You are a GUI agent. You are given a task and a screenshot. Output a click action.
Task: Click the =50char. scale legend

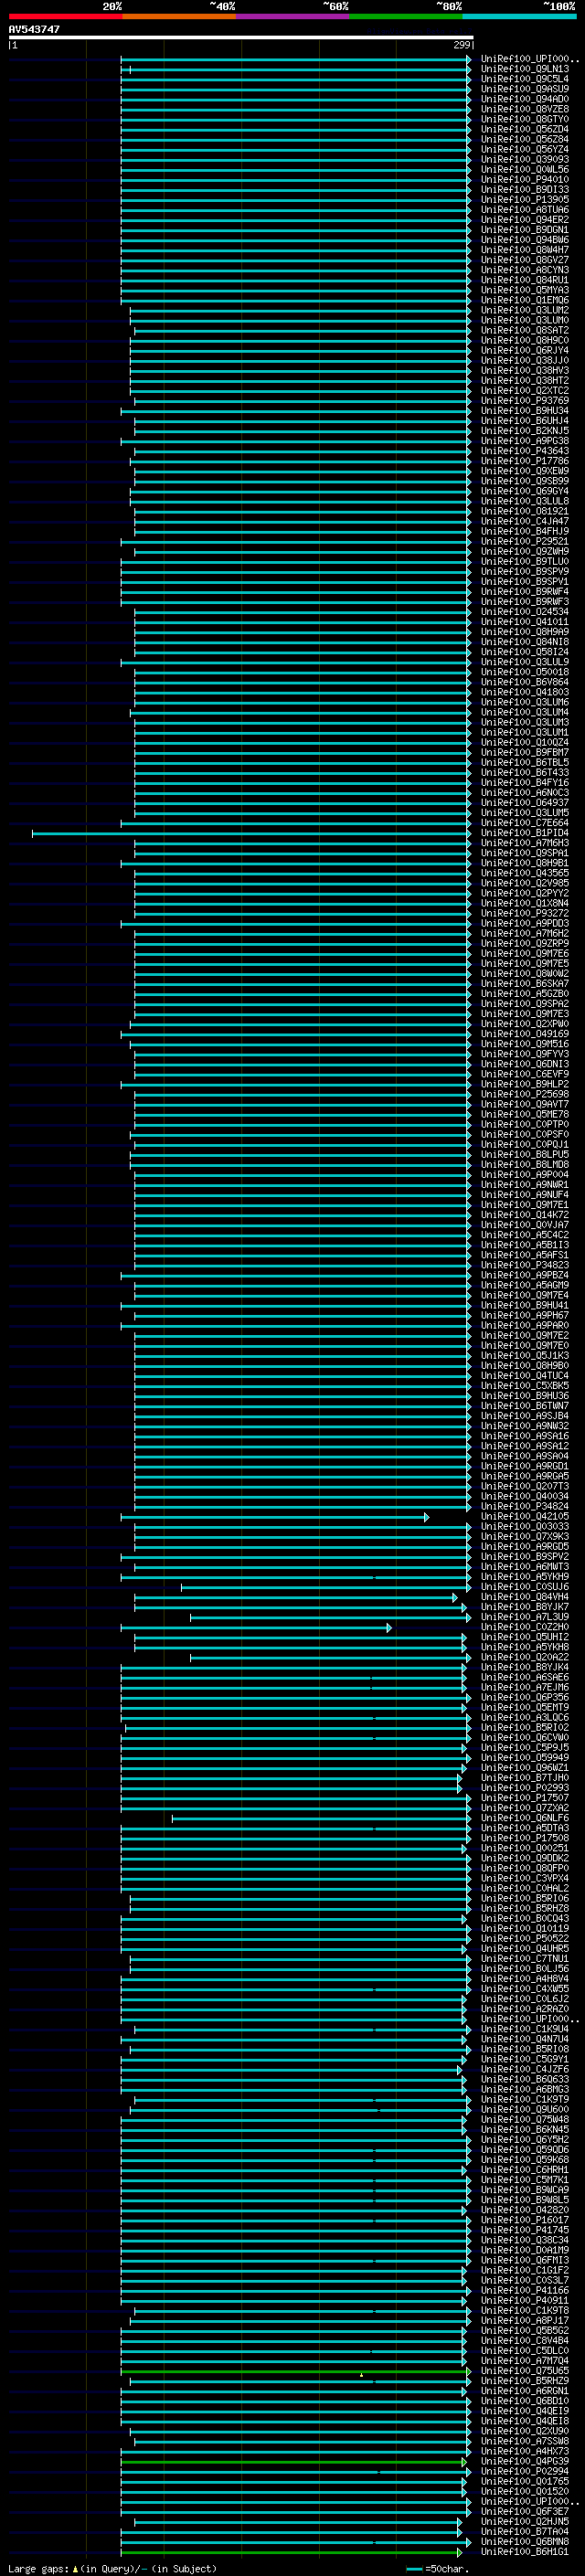point(436,2568)
